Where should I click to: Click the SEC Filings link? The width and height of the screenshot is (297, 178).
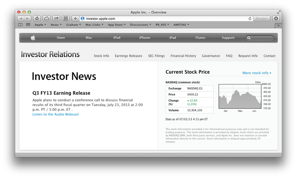pos(156,56)
